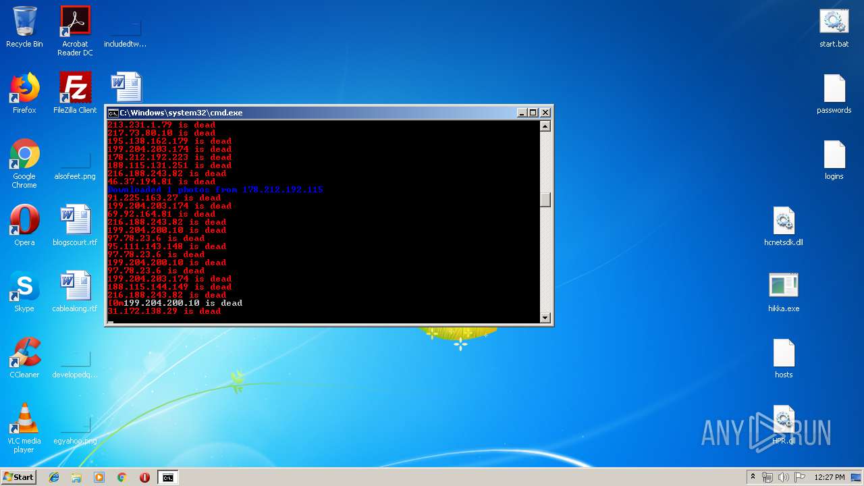Show hidden tray icons arrow

[753, 477]
